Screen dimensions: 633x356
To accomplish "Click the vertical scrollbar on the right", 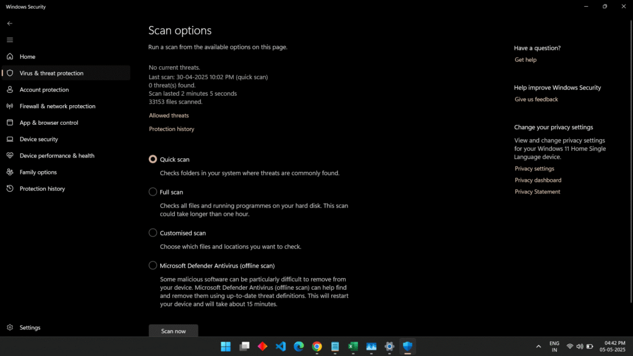I will pyautogui.click(x=631, y=161).
